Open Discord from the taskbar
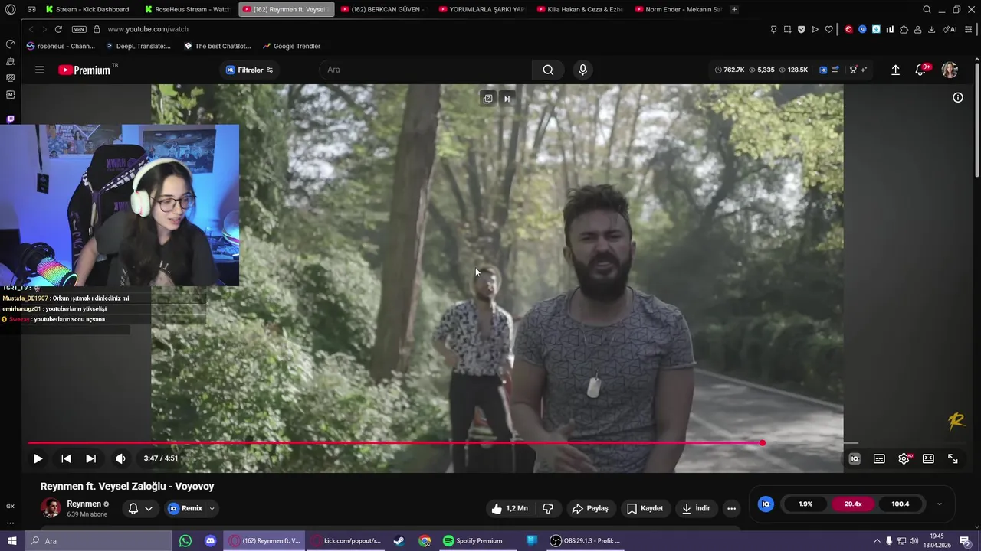981x551 pixels. (210, 540)
